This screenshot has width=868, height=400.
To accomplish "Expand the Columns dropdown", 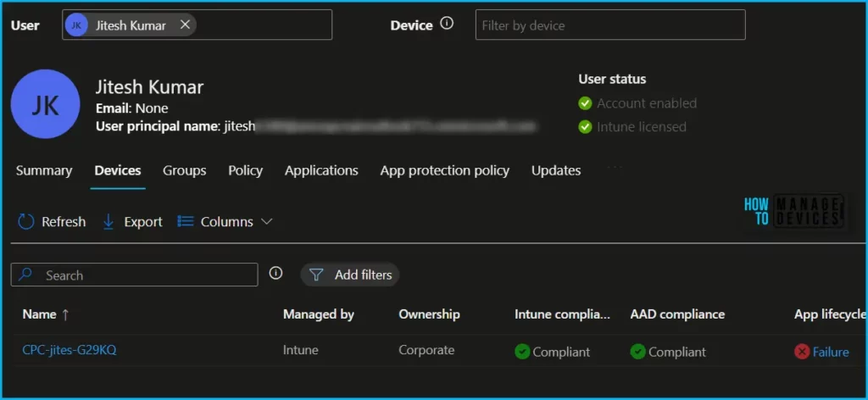I will (225, 222).
